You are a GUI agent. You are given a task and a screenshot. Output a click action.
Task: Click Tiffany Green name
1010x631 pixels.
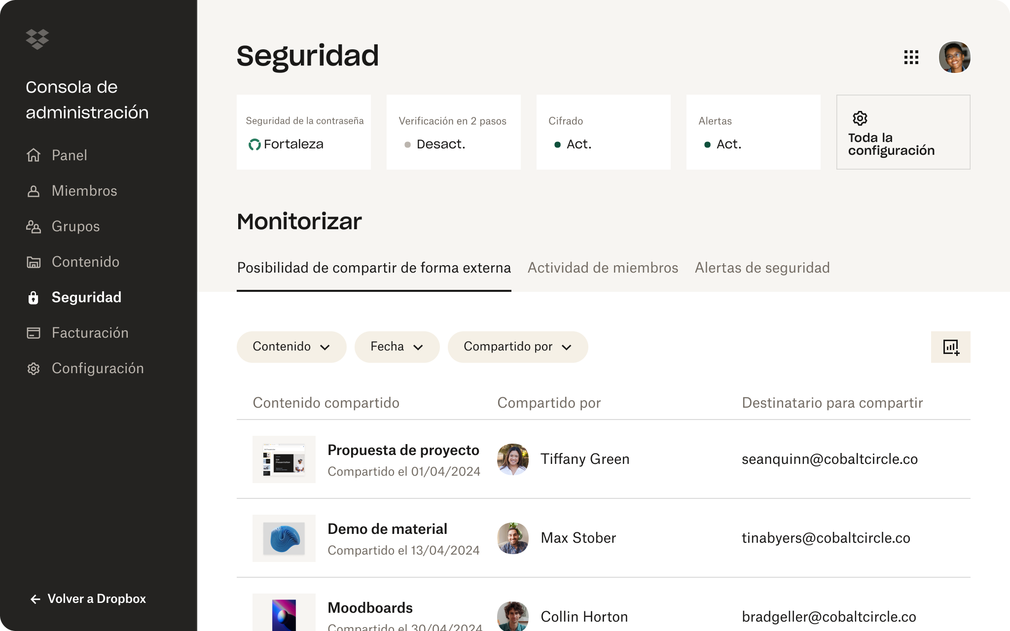point(585,459)
